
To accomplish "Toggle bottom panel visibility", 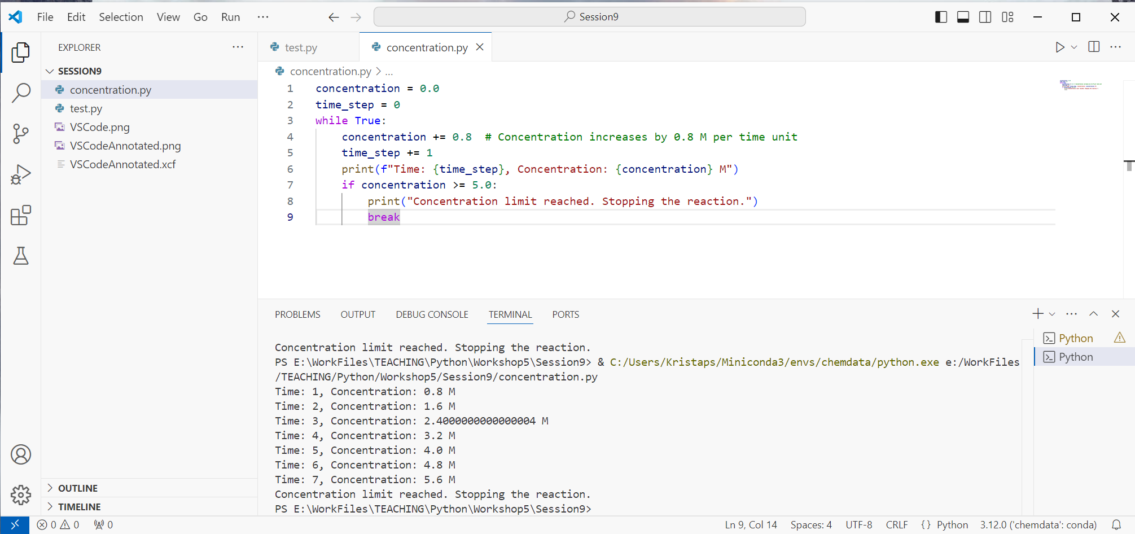I will pos(963,17).
